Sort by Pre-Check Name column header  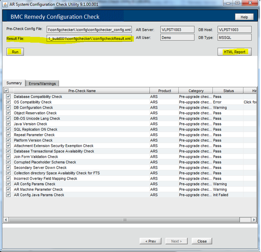pyautogui.click(x=82, y=91)
